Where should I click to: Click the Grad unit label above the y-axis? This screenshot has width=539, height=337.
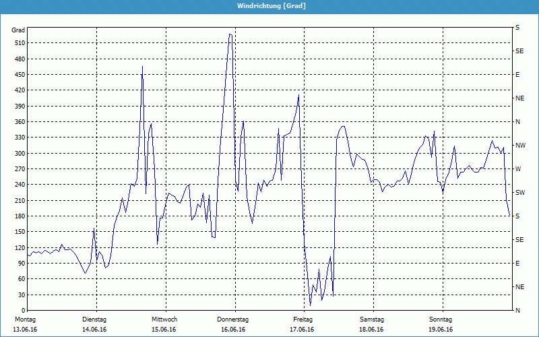tap(18, 30)
